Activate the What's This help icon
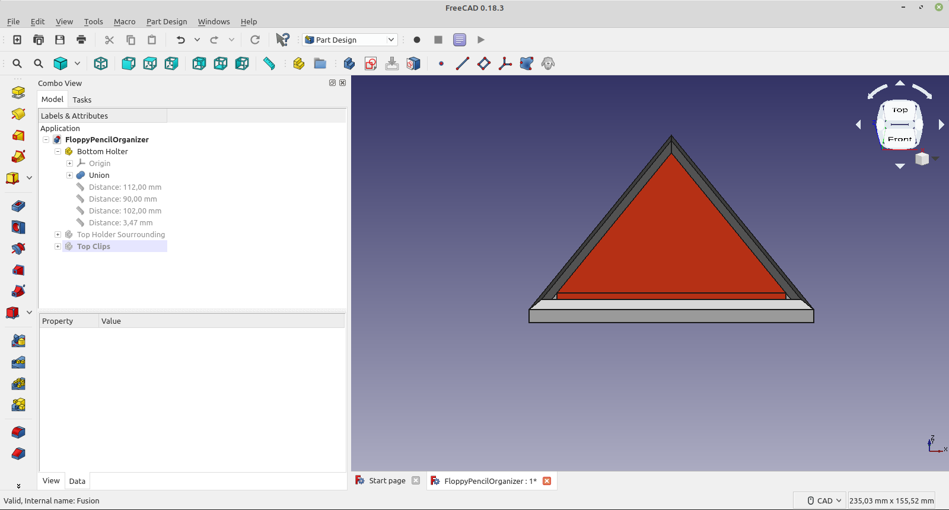 click(x=283, y=40)
